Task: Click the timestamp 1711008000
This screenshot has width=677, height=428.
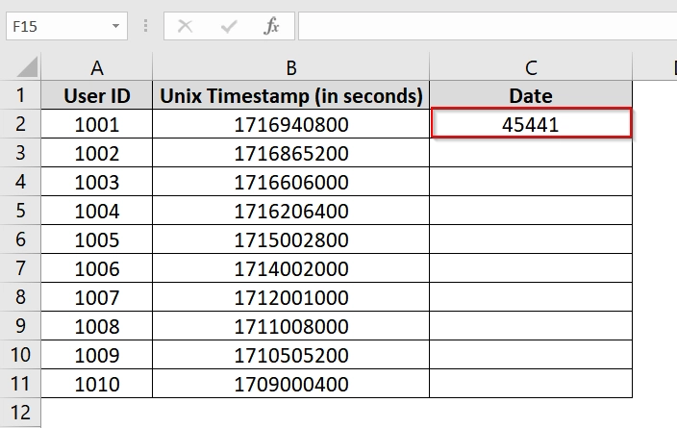Action: click(x=291, y=326)
